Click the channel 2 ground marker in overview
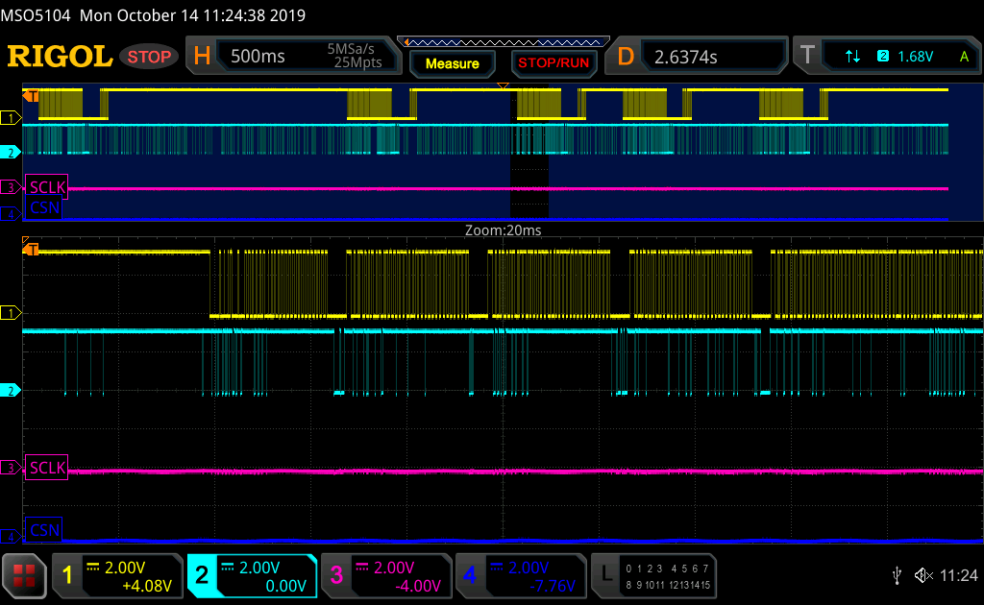Image resolution: width=984 pixels, height=605 pixels. click(x=11, y=152)
